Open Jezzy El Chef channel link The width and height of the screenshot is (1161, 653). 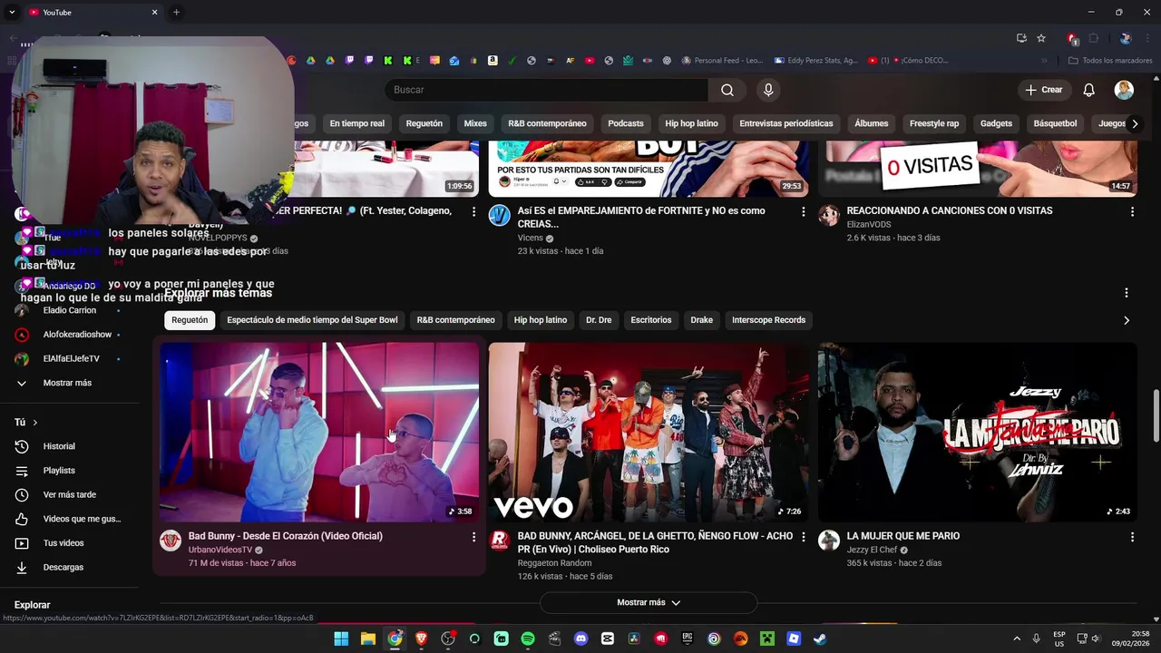tap(872, 551)
